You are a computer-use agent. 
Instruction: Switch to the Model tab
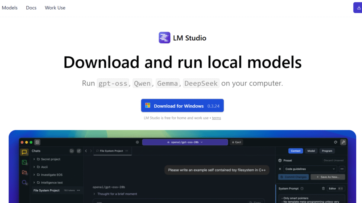click(311, 151)
